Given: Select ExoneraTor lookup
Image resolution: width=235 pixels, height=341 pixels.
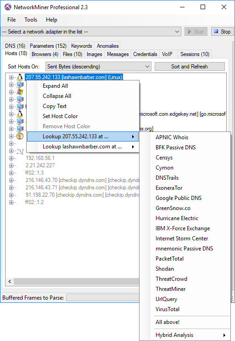Looking at the screenshot, I should (185, 188).
